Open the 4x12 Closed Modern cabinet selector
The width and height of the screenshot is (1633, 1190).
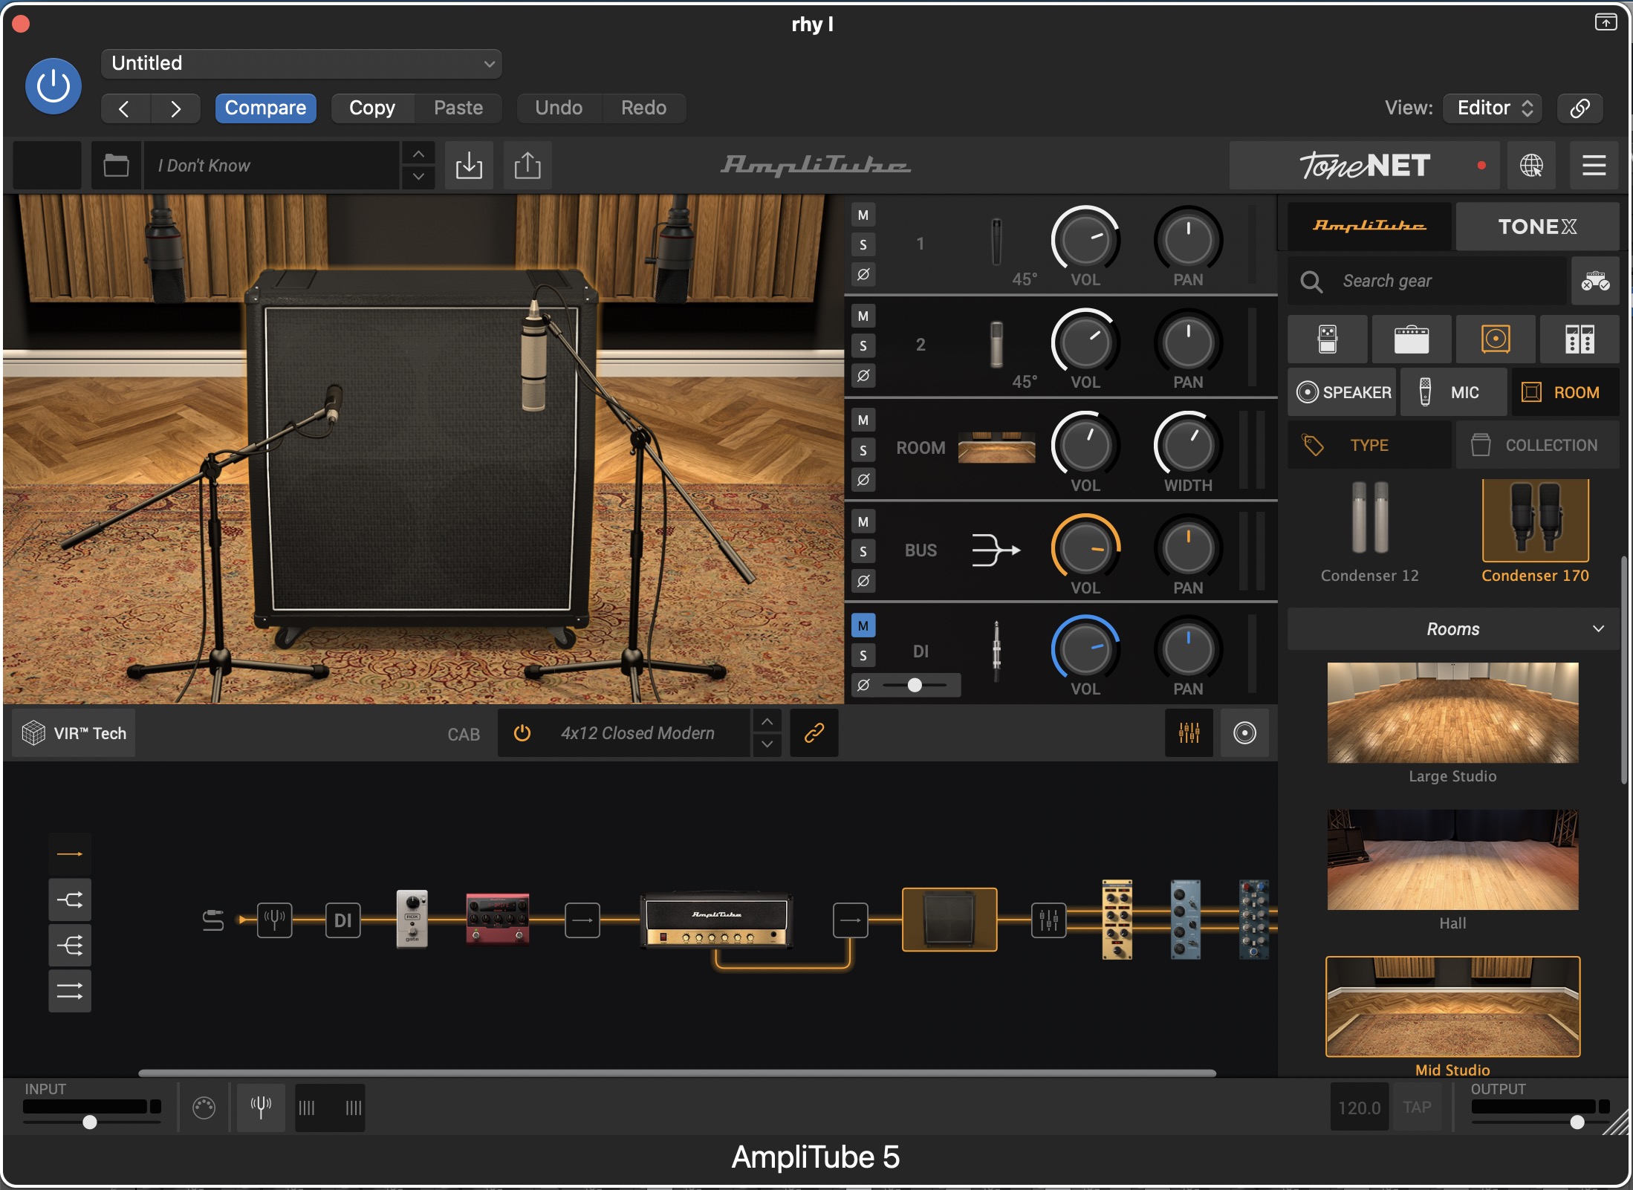[x=637, y=733]
